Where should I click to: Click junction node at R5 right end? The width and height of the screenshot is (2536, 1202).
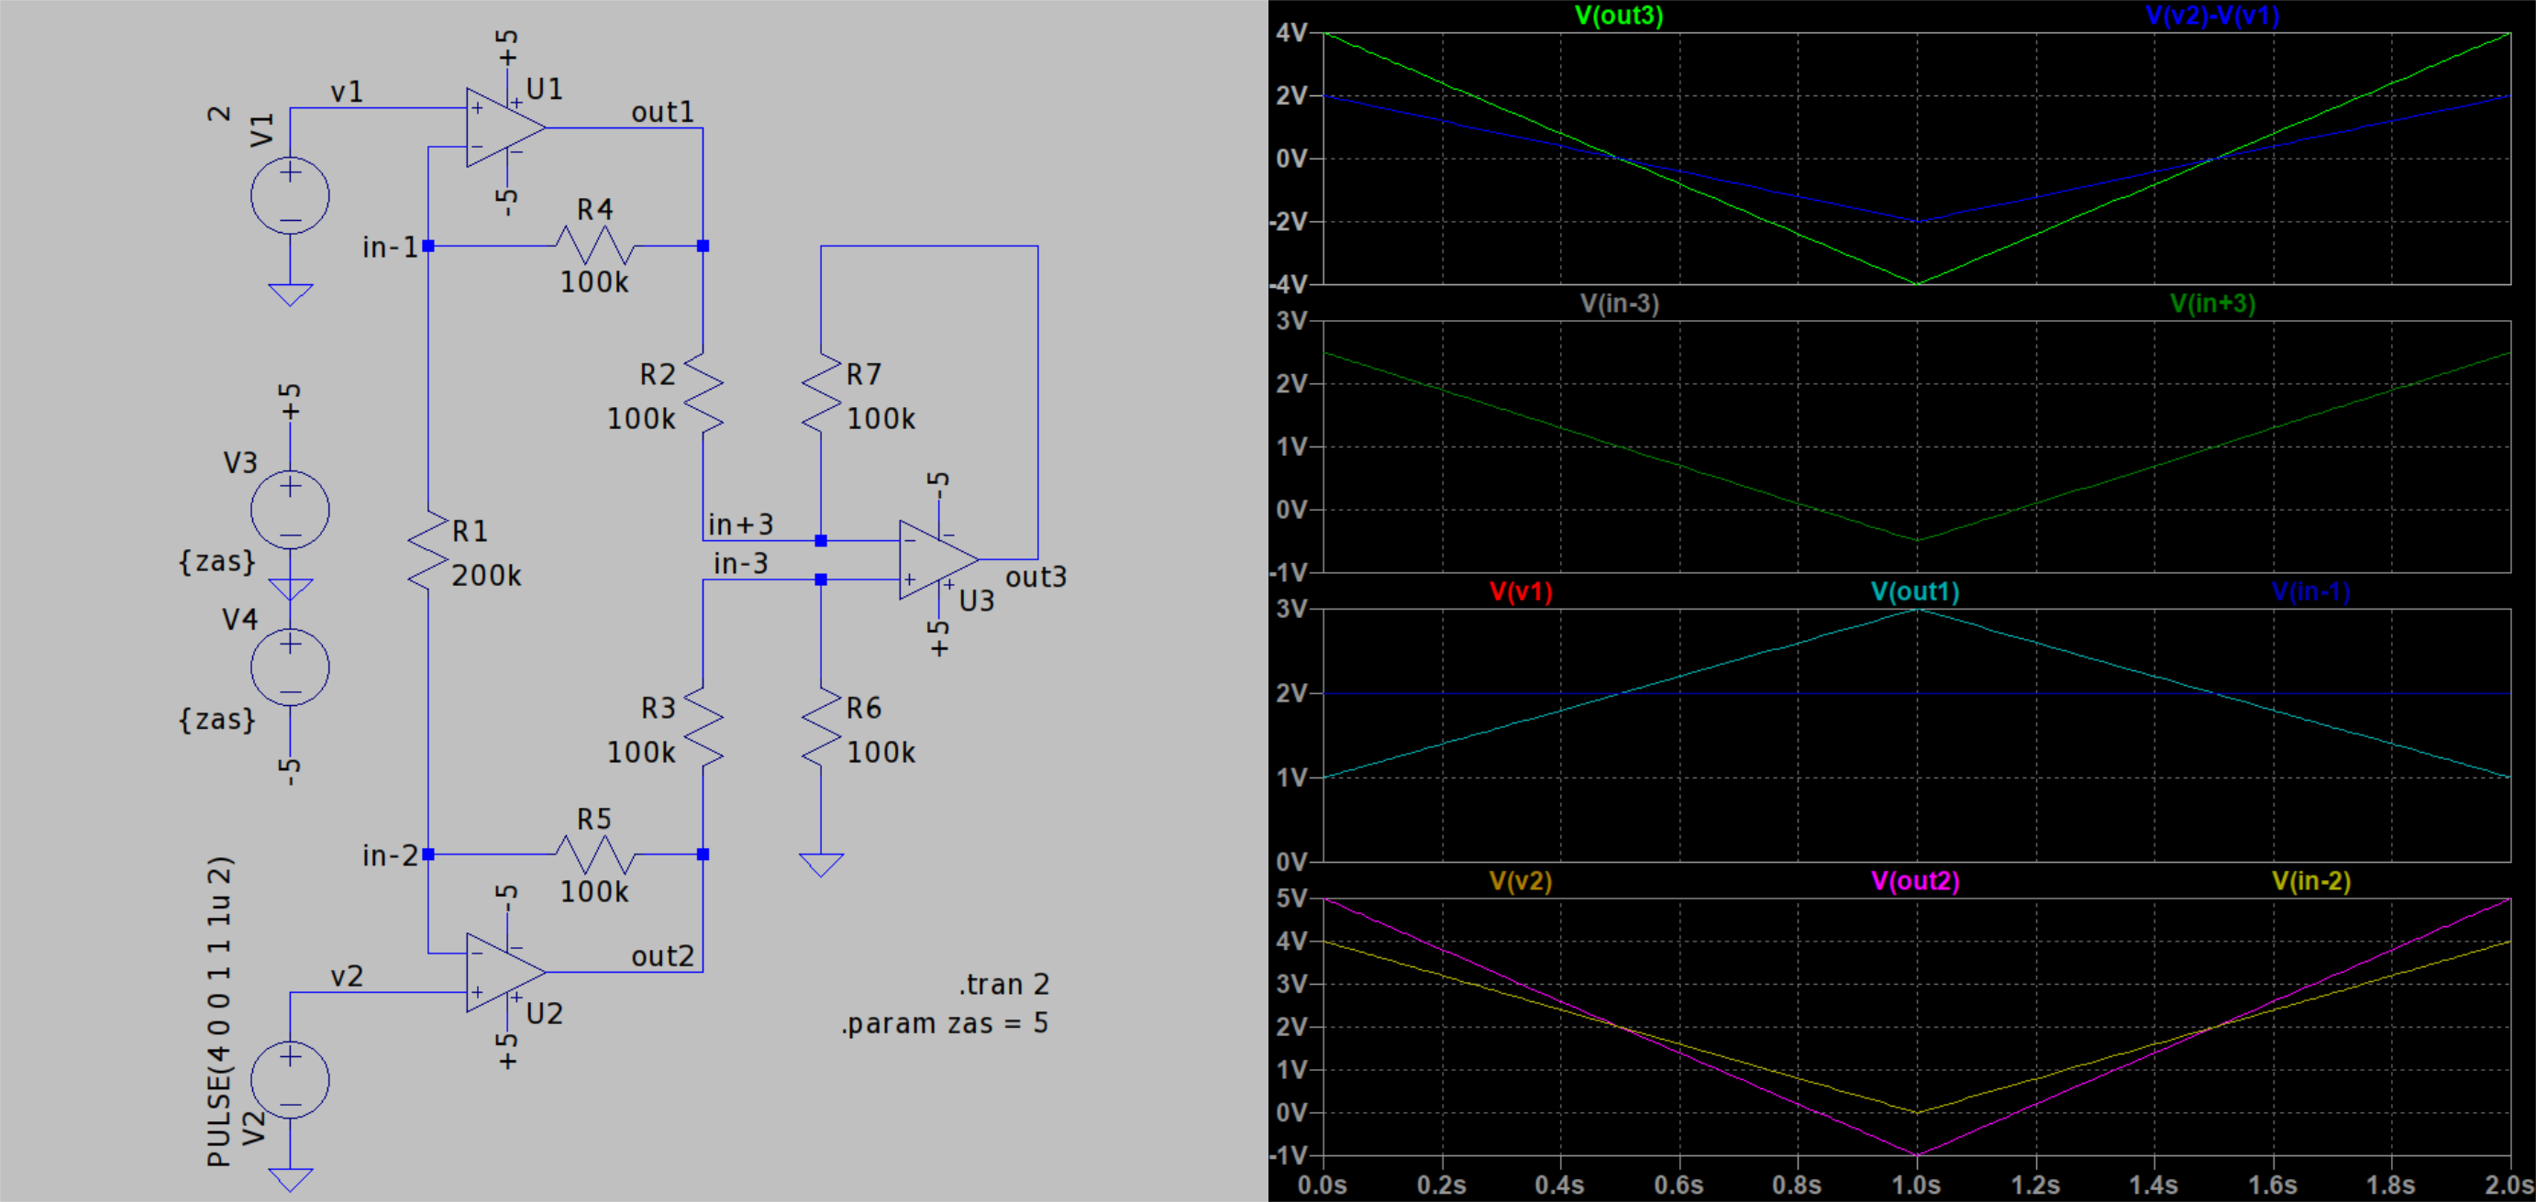703,855
